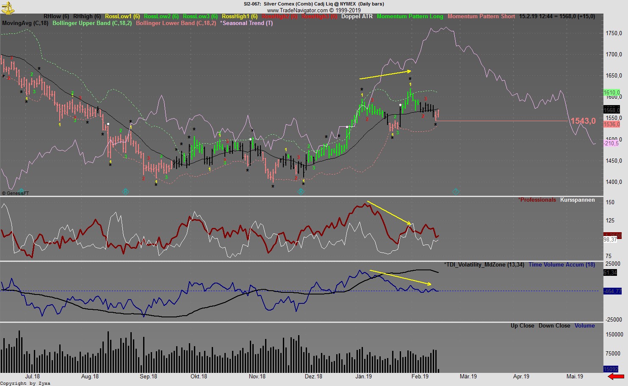Select the Down Close legend label

(554, 326)
